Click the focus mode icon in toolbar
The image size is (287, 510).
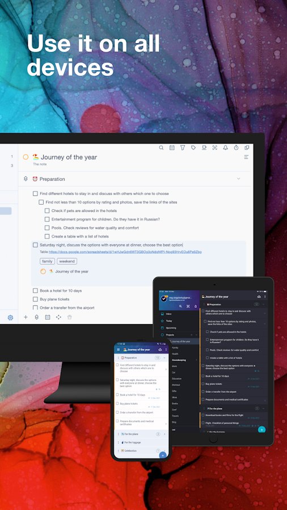(x=215, y=148)
